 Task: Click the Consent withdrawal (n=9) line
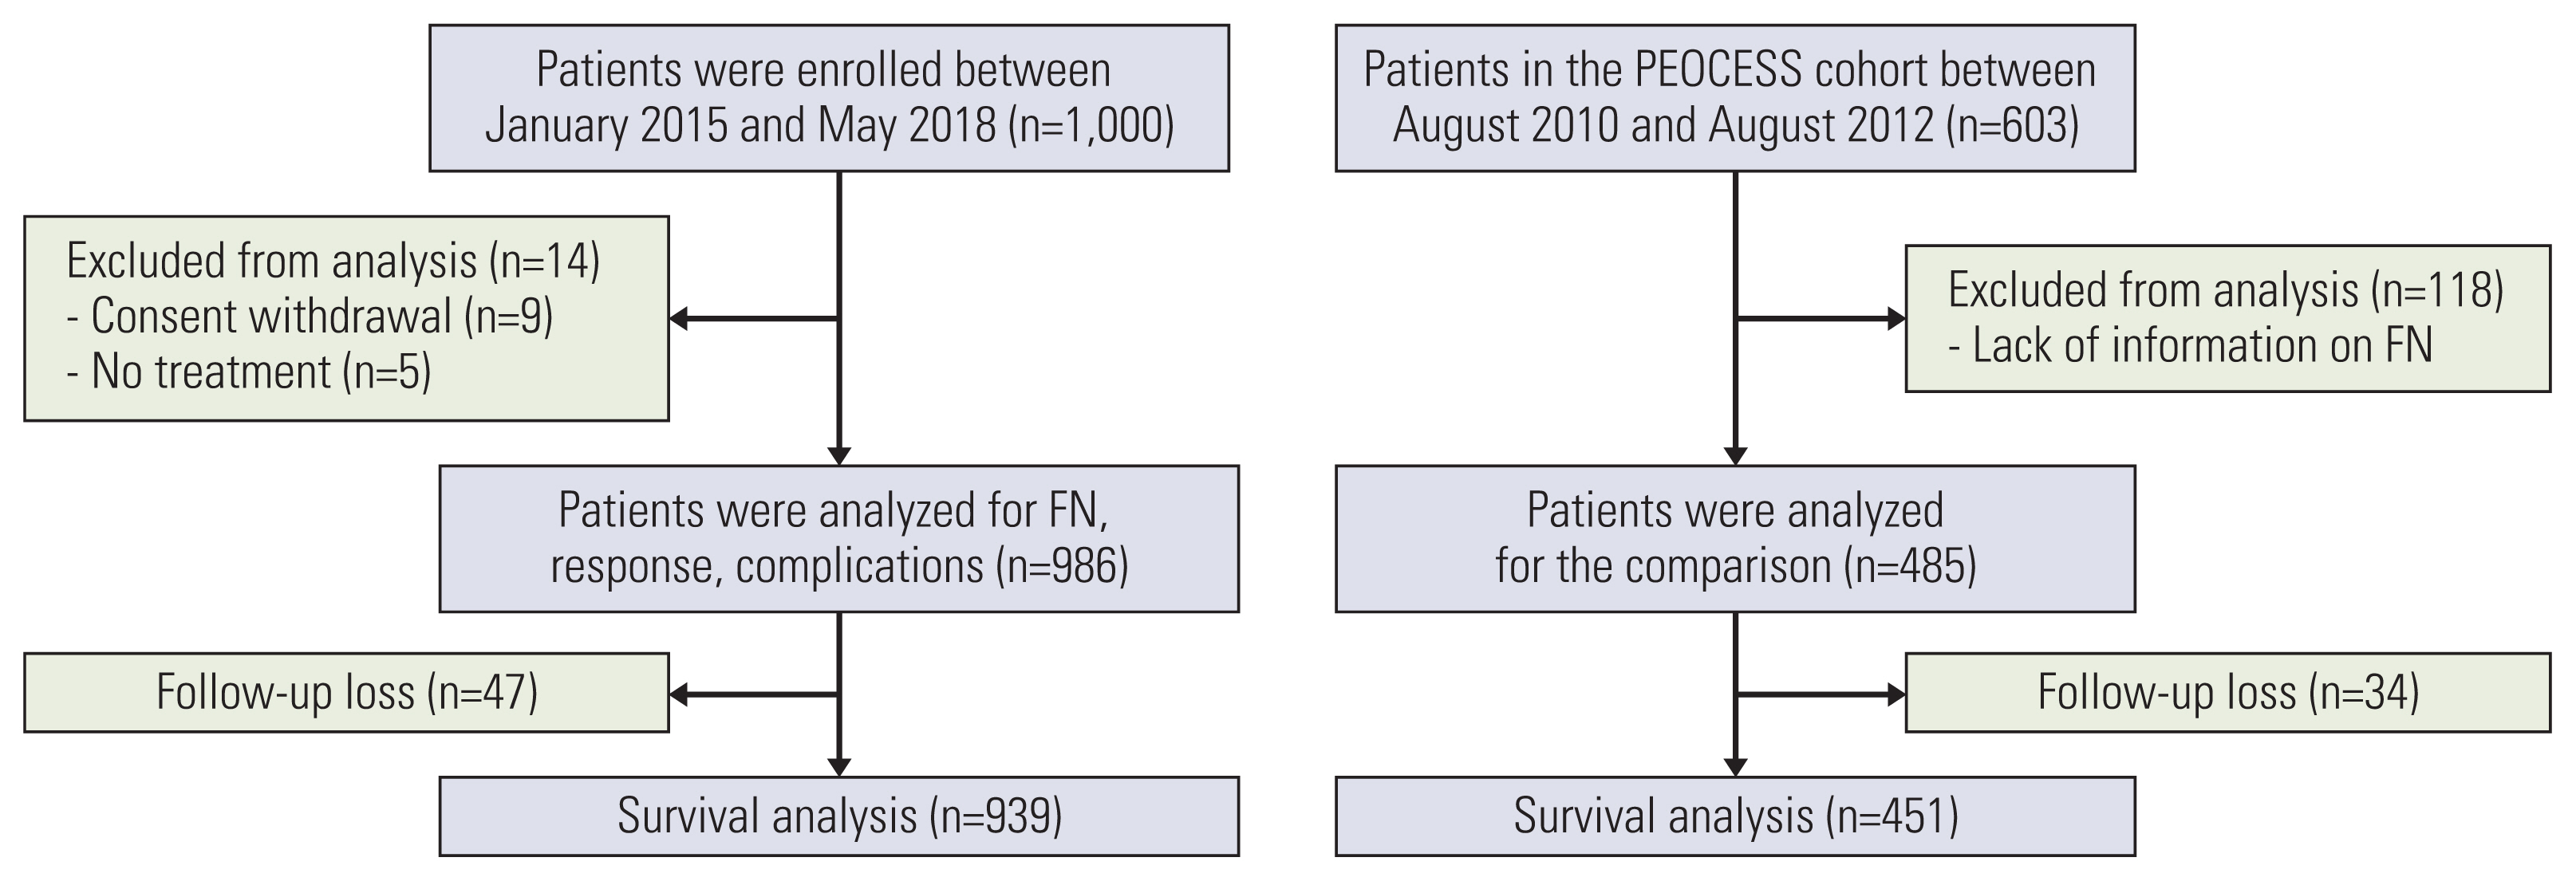click(310, 317)
